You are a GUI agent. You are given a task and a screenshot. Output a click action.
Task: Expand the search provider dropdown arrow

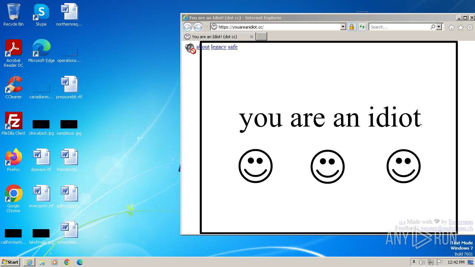(439, 27)
